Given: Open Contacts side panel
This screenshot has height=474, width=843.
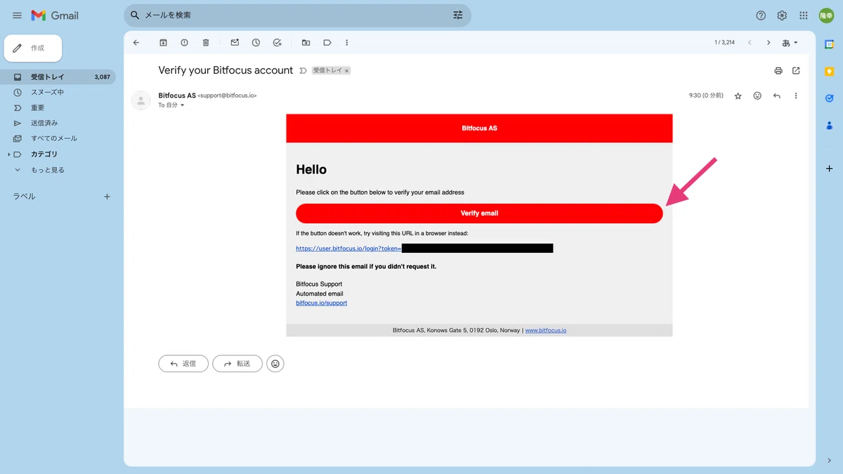Looking at the screenshot, I should click(x=829, y=126).
